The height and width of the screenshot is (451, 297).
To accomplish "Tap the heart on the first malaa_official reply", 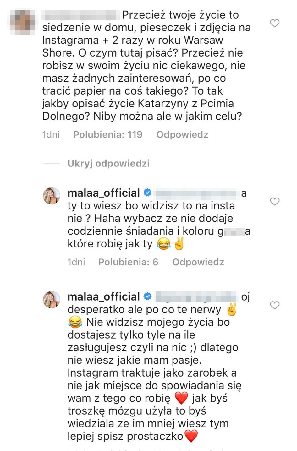I will 275,201.
